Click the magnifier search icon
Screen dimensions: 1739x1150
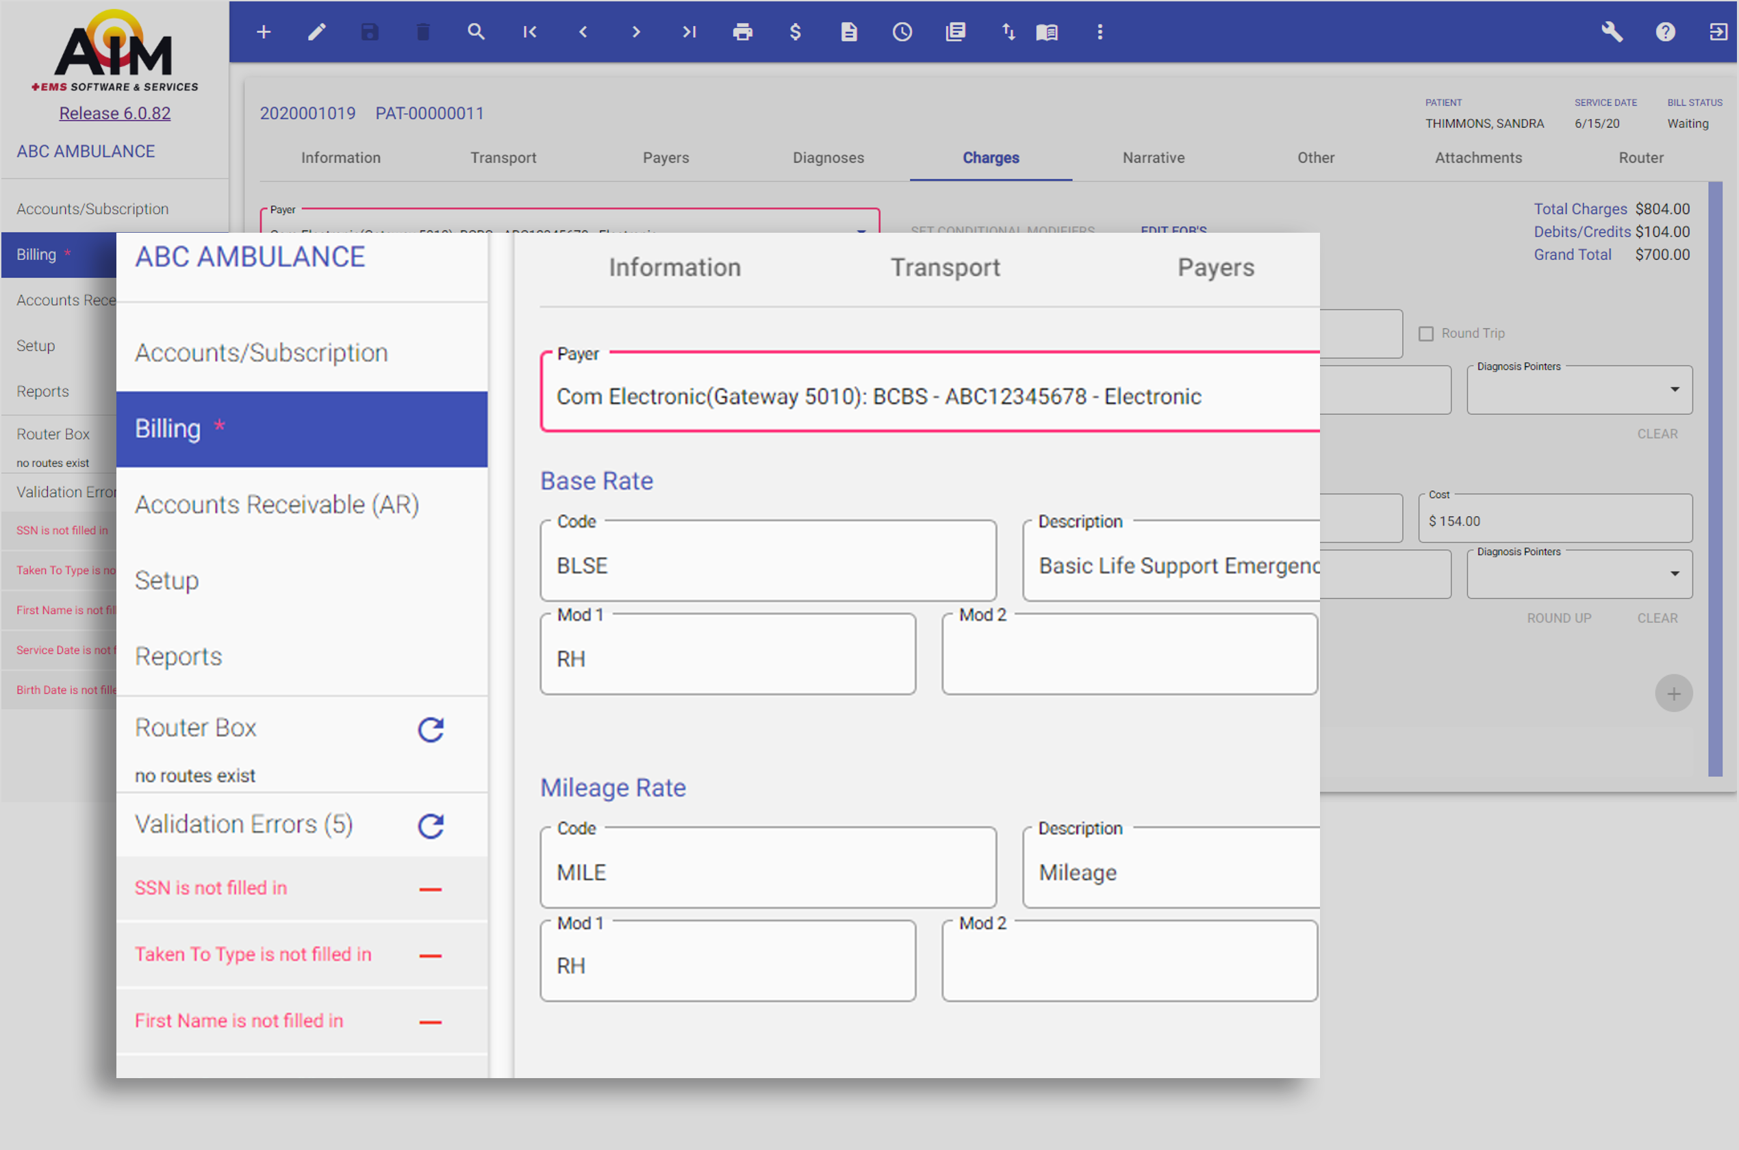(476, 31)
